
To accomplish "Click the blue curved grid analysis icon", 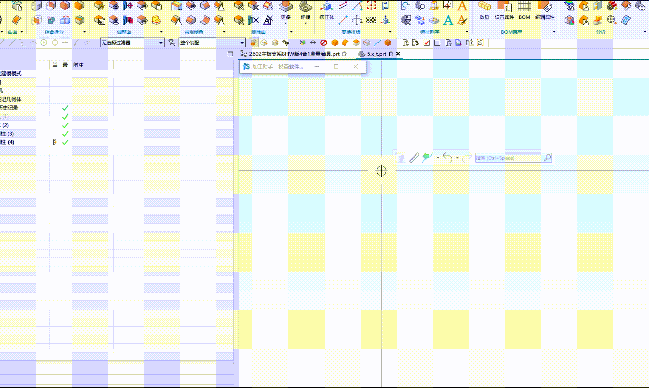I will coord(627,20).
